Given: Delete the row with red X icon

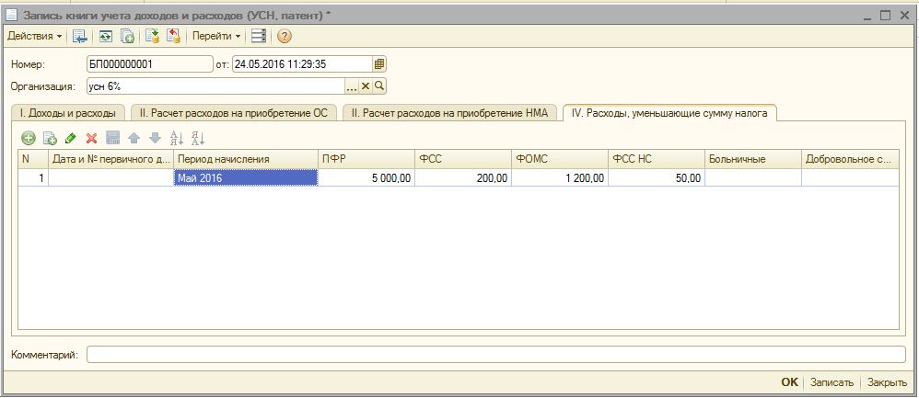Looking at the screenshot, I should [91, 139].
